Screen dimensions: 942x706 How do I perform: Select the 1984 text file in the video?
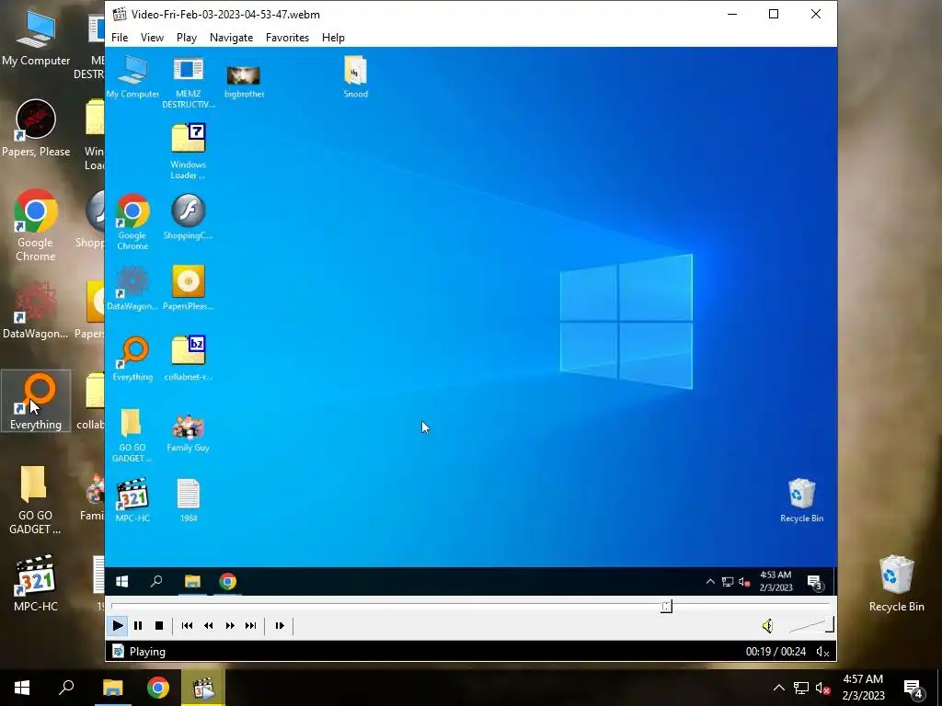point(188,500)
